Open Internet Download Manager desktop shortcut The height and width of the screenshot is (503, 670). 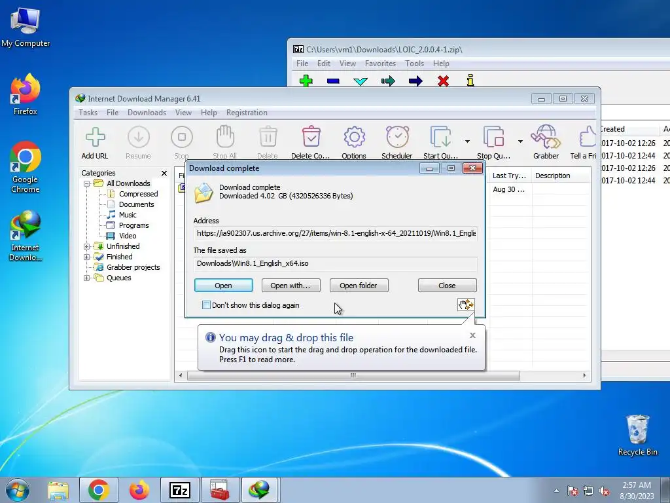coord(26,236)
